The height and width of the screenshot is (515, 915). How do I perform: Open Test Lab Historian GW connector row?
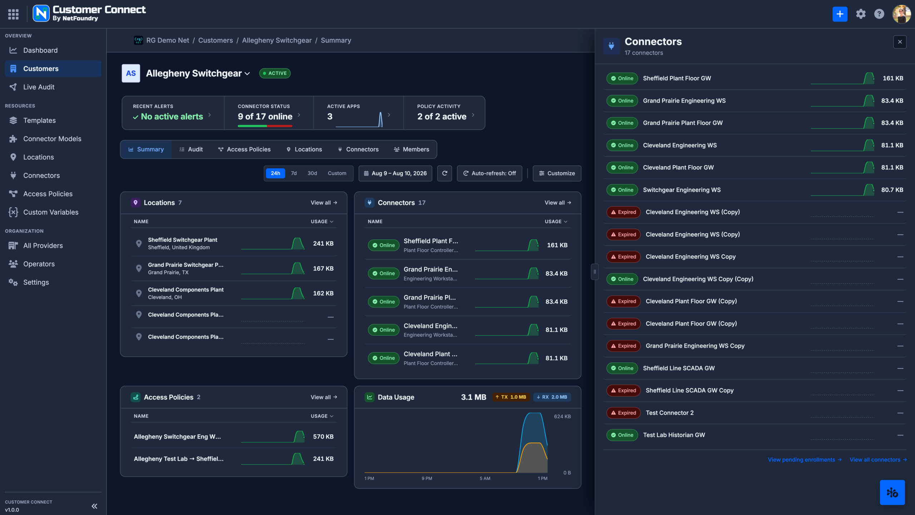(x=755, y=435)
